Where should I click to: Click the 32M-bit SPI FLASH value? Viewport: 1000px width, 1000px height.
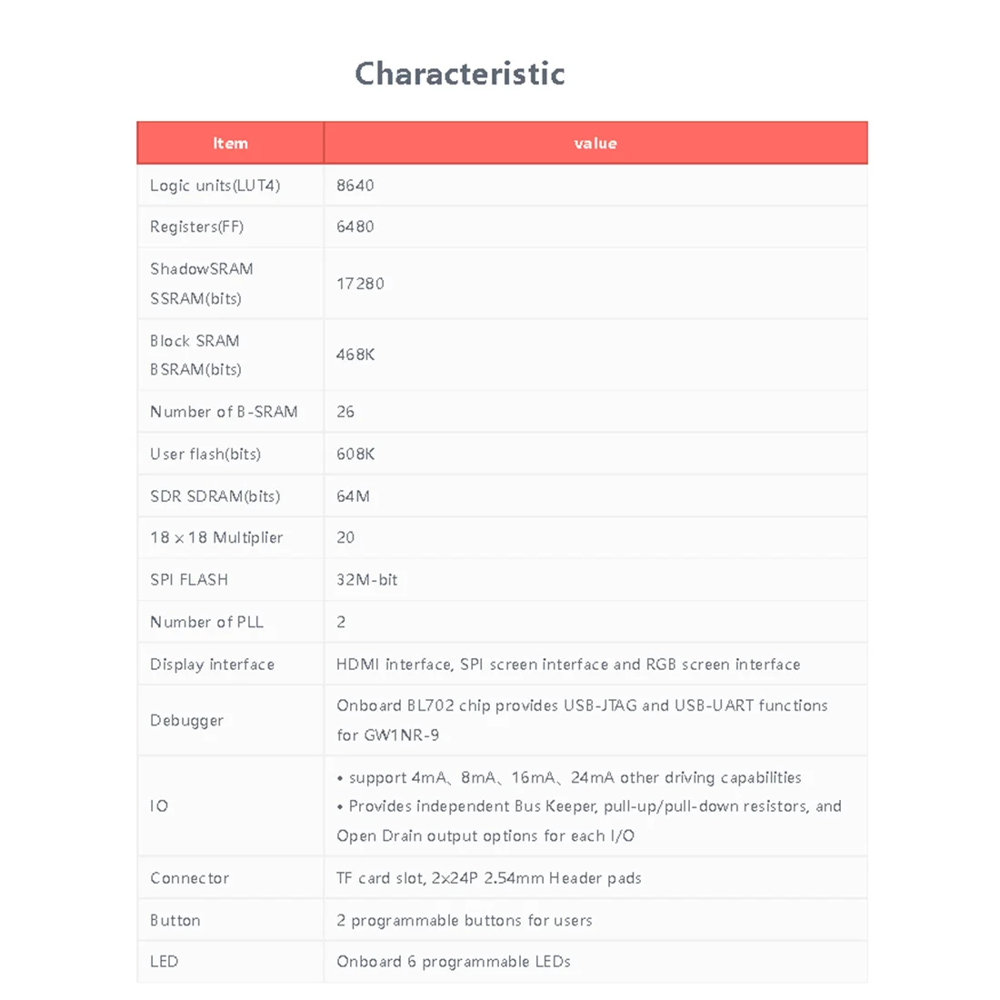(367, 580)
